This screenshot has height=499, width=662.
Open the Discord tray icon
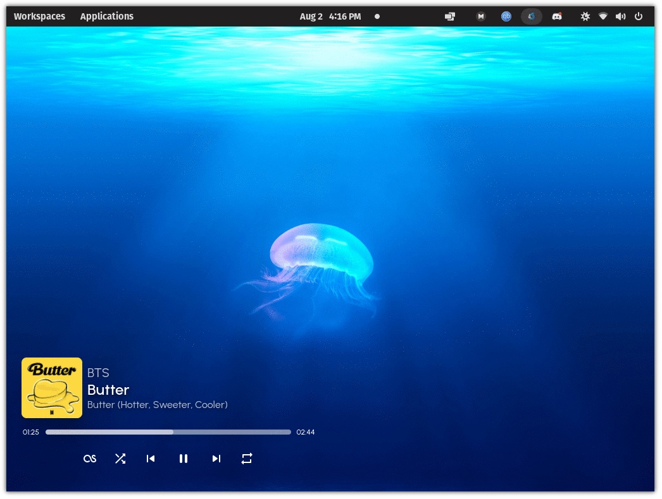pos(557,16)
